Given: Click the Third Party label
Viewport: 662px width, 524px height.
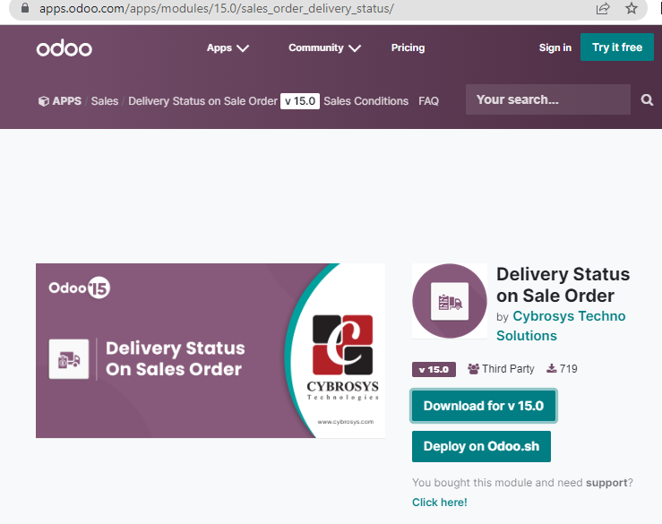Looking at the screenshot, I should pos(508,369).
